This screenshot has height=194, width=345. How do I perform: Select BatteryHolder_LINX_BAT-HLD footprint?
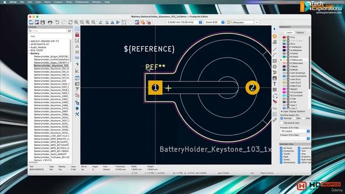(52, 136)
